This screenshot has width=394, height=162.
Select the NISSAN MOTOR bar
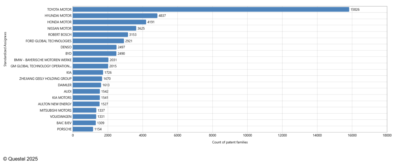coord(104,28)
